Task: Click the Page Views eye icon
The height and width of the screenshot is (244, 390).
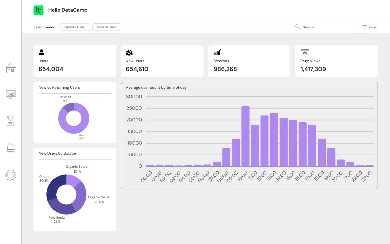Action: pyautogui.click(x=305, y=52)
